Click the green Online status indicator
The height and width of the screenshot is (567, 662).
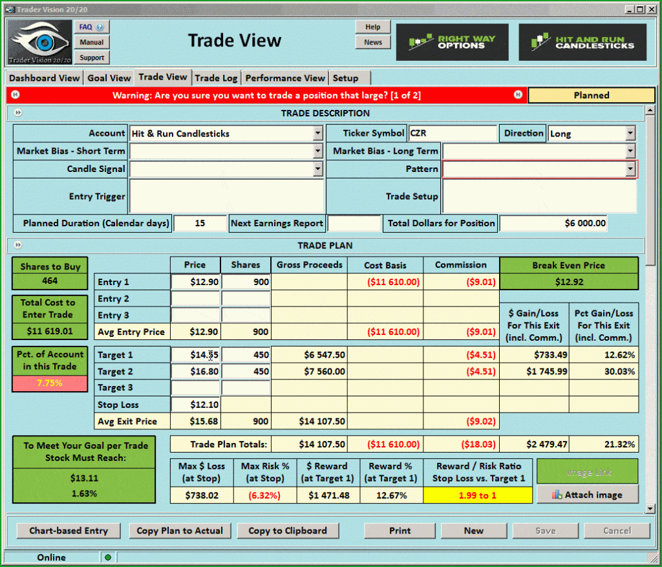[107, 557]
